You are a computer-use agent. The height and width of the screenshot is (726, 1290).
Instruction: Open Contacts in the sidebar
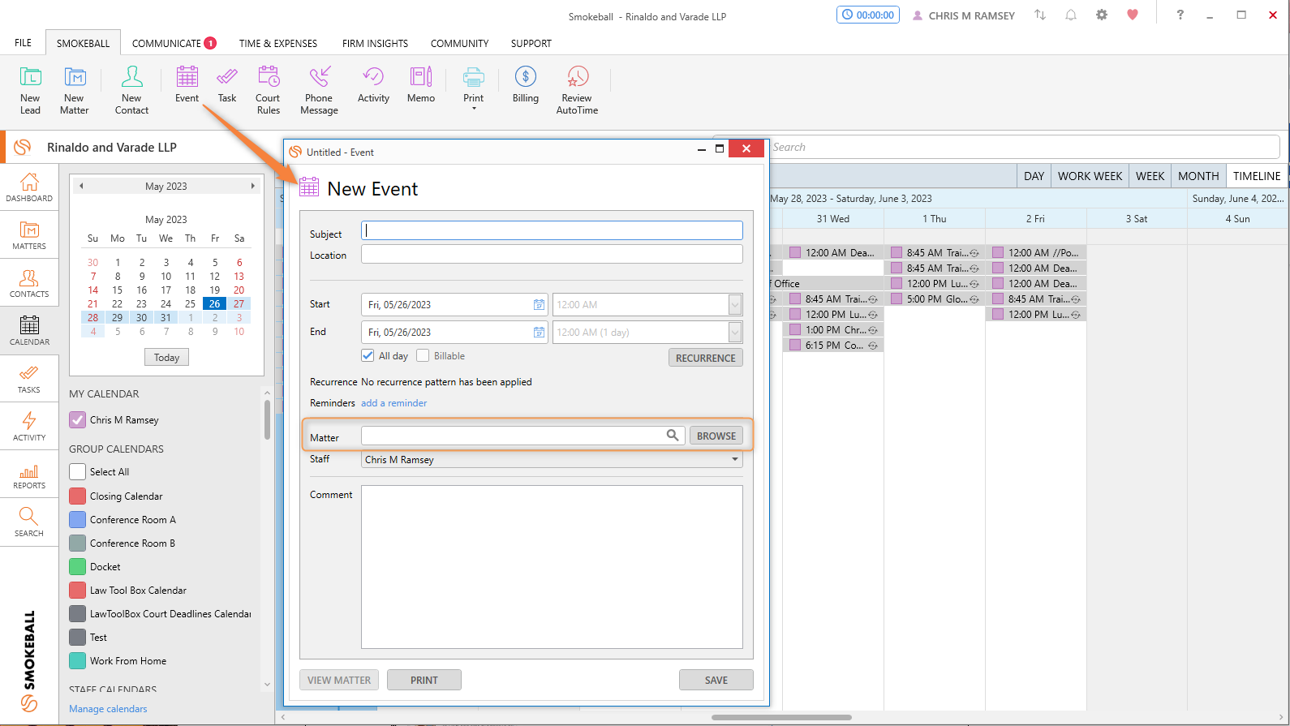[x=29, y=283]
